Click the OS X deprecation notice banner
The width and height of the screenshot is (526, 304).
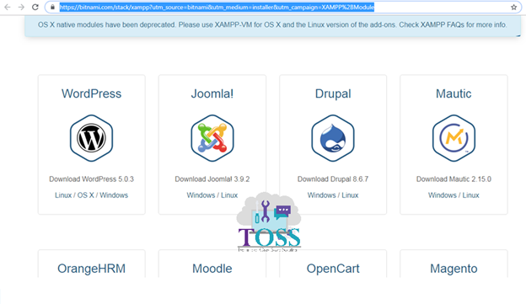click(x=272, y=25)
